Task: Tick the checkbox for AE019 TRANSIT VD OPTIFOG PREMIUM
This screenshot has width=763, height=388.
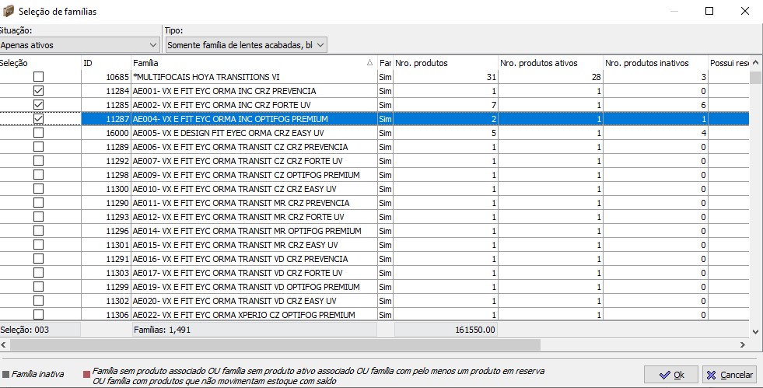Action: [38, 287]
